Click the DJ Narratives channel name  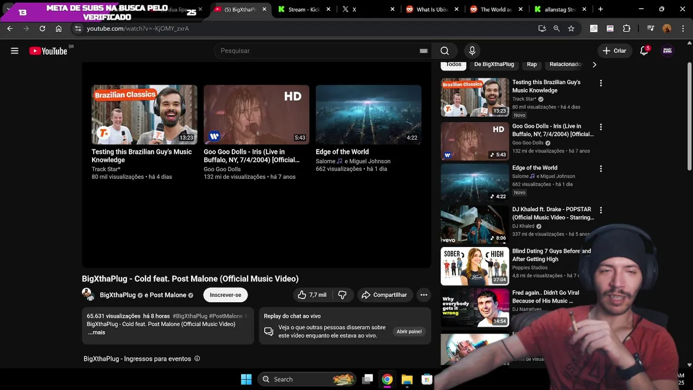[527, 309]
